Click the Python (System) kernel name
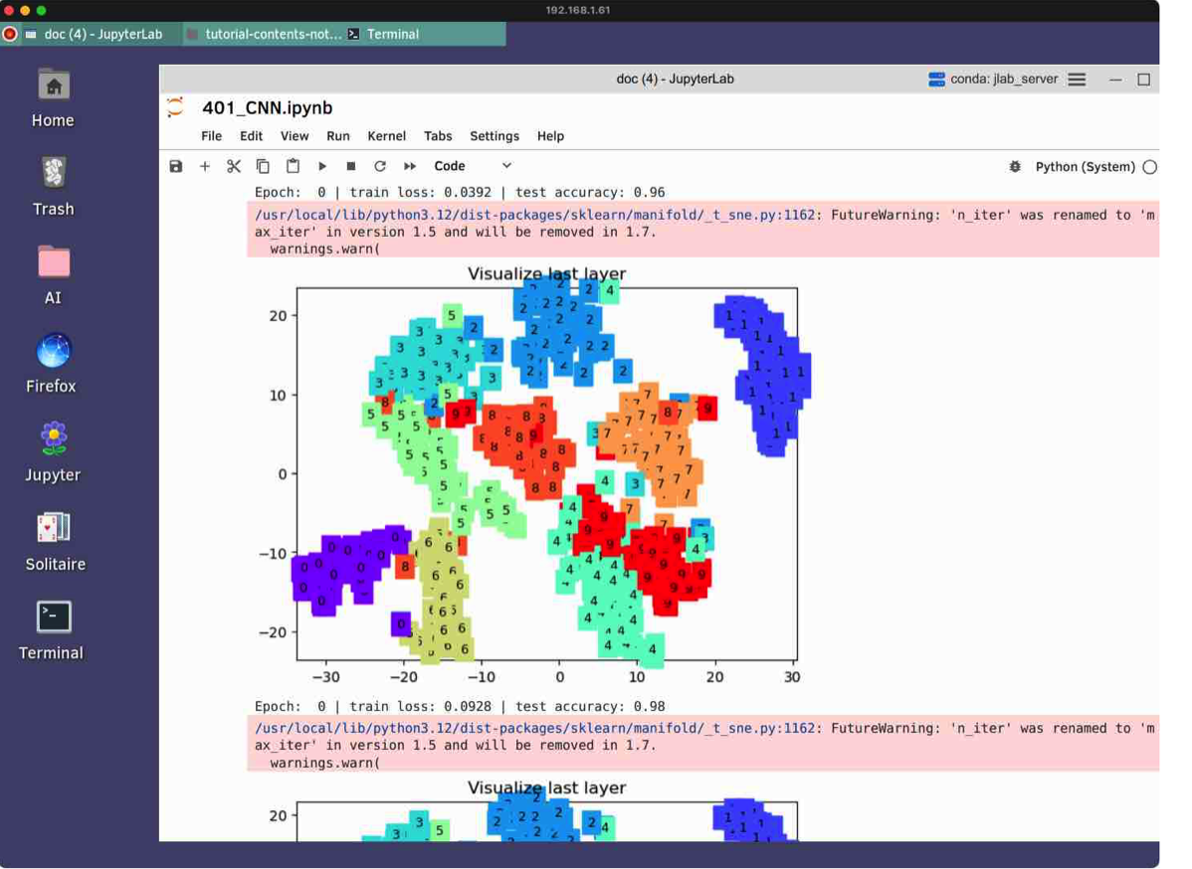This screenshot has width=1192, height=869. [x=1085, y=167]
